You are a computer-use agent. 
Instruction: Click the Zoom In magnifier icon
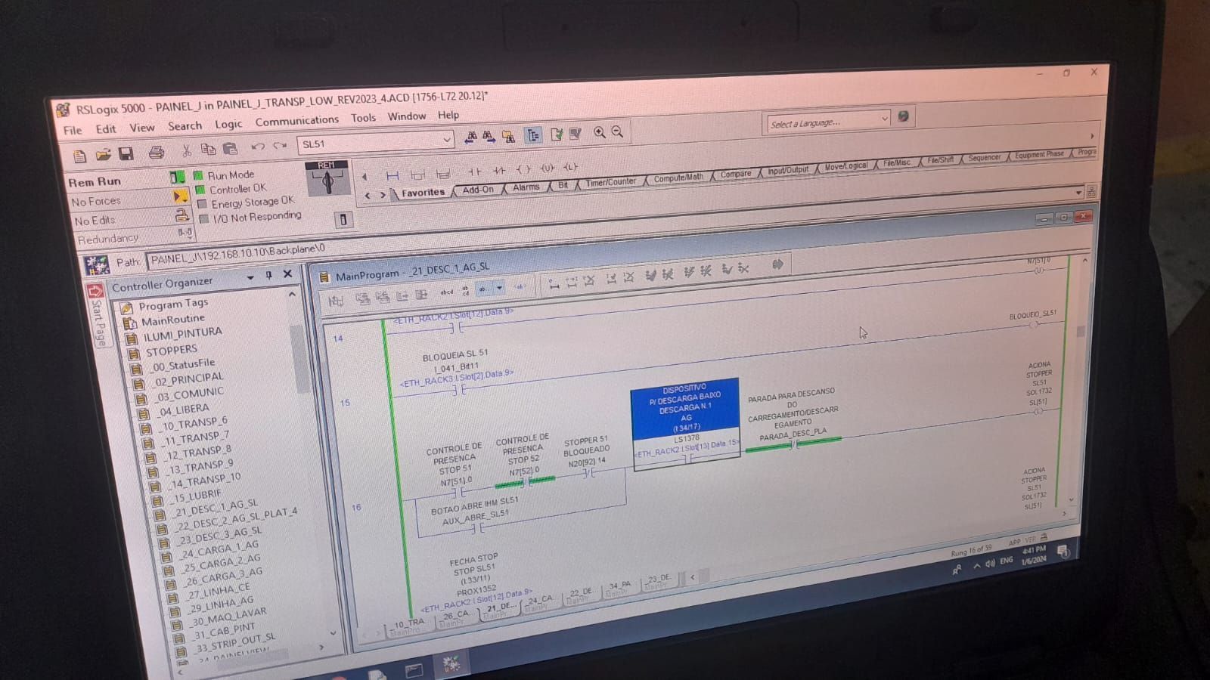click(600, 132)
